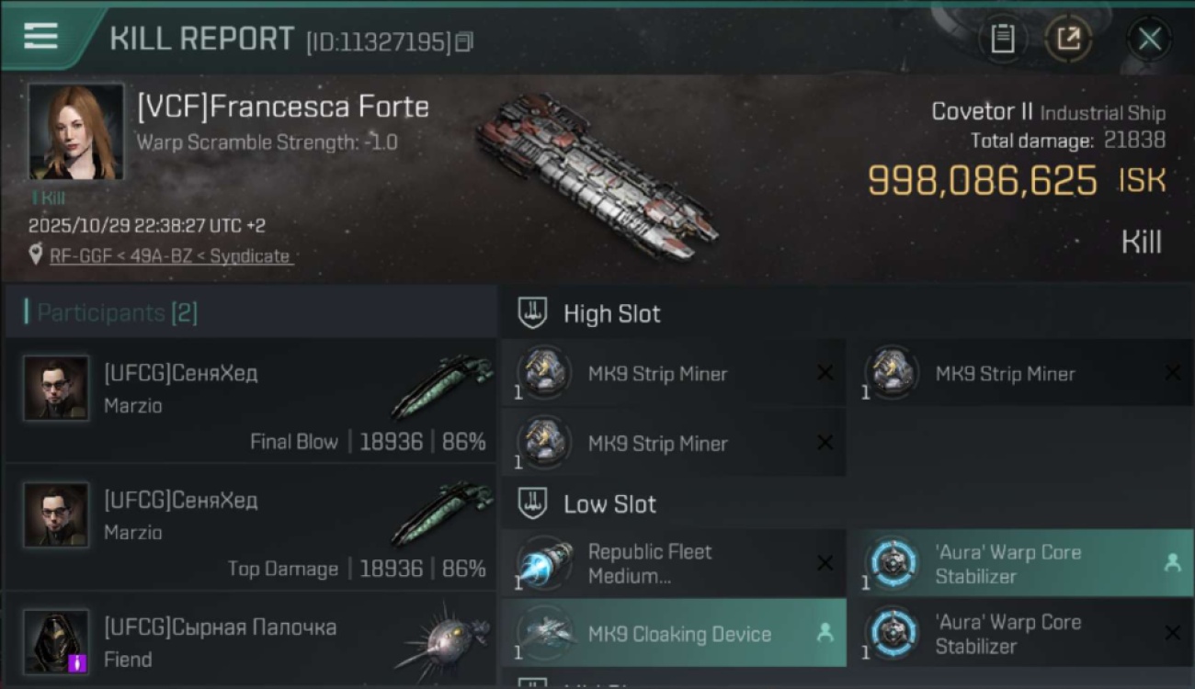Select the Final Blow participant entry
Viewport: 1195px width, 689px height.
(250, 401)
